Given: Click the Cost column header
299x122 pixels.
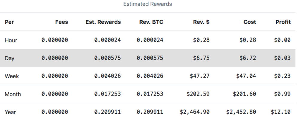Looking at the screenshot, I should [x=250, y=22].
